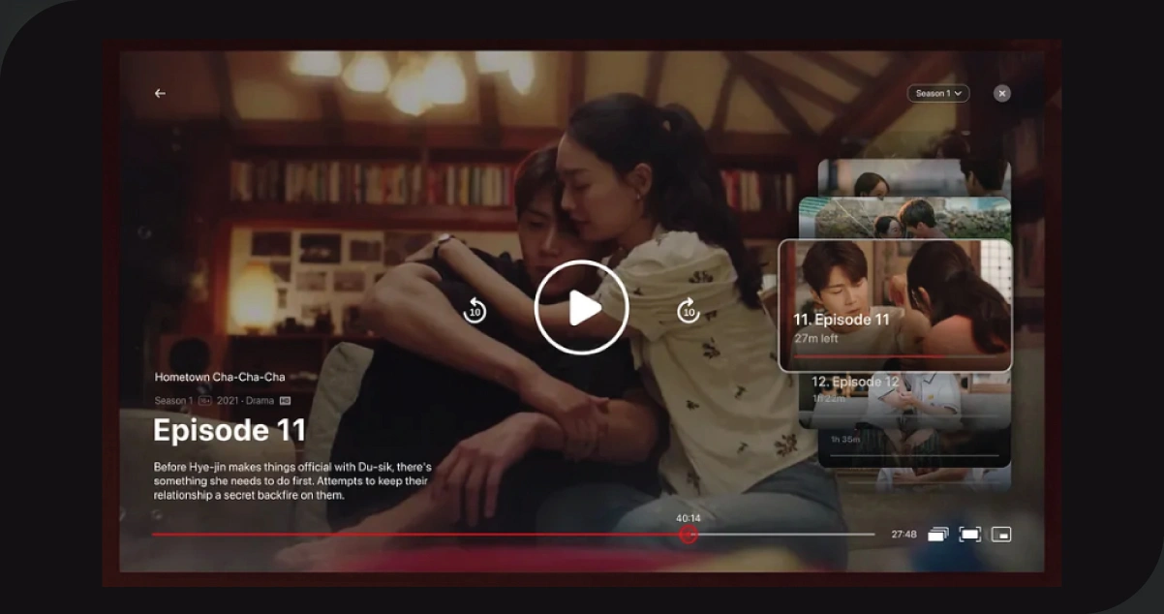The width and height of the screenshot is (1164, 614).
Task: Open the episode queue stack icon
Action: point(937,533)
